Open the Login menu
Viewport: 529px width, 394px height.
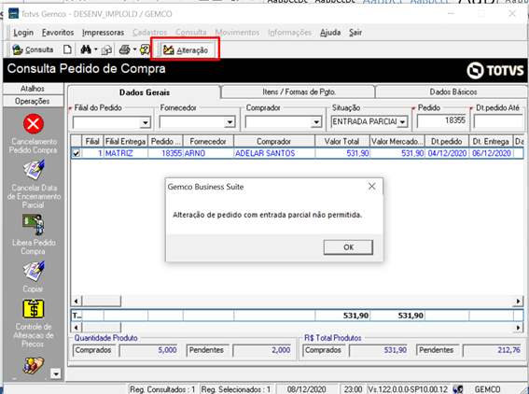[x=23, y=33]
